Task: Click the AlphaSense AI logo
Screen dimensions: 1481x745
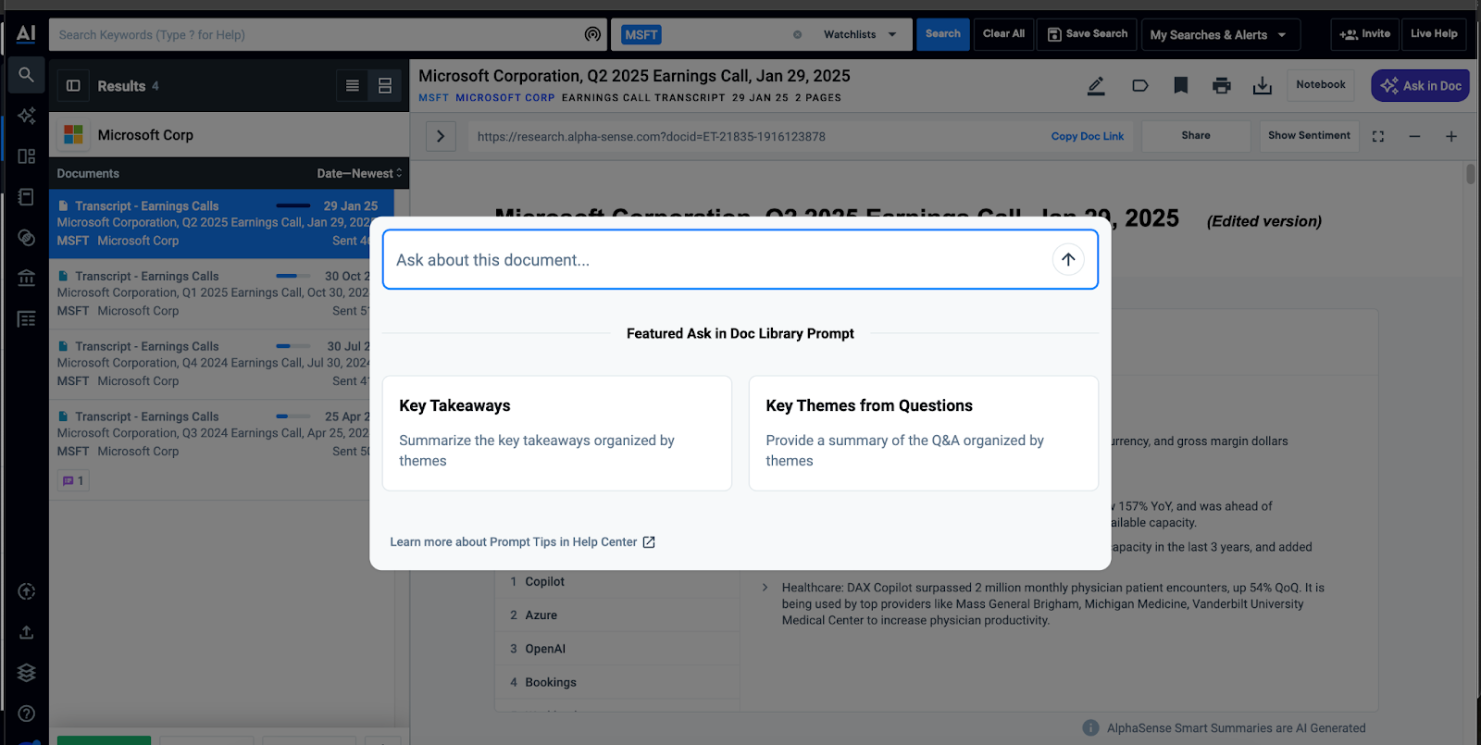Action: click(26, 33)
